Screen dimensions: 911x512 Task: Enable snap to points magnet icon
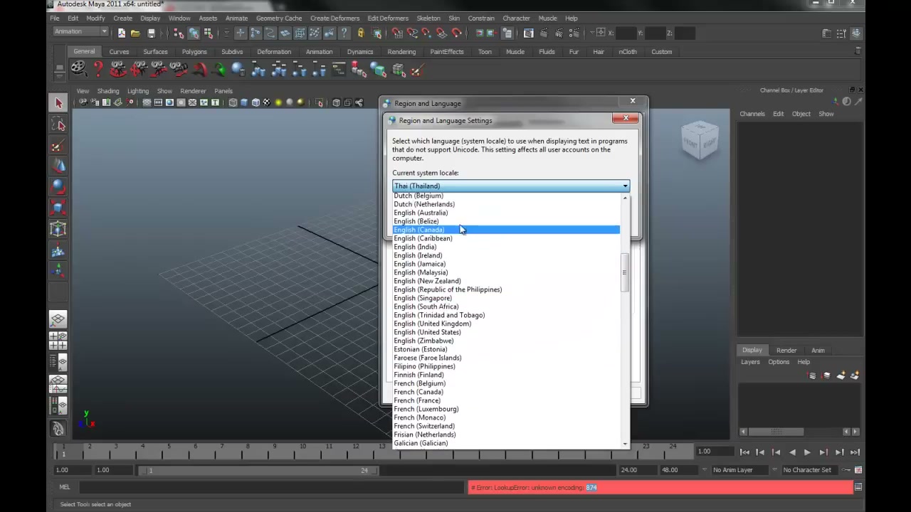coord(427,33)
